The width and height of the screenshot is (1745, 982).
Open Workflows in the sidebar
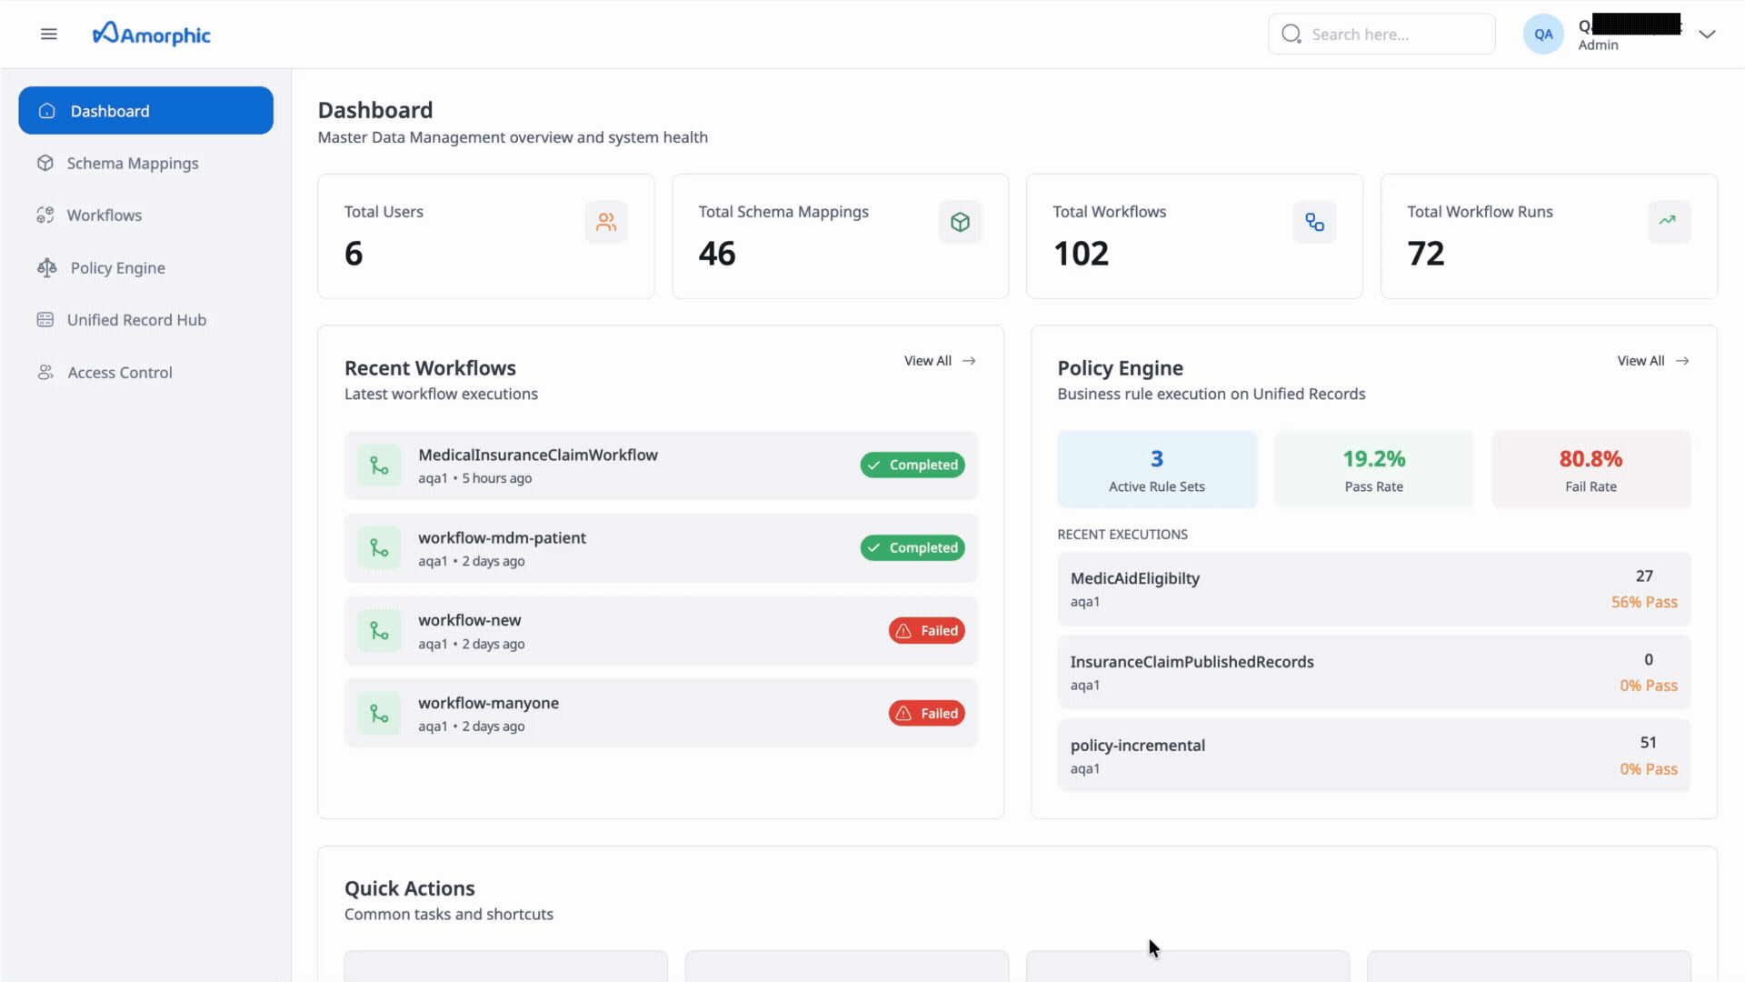pyautogui.click(x=104, y=215)
